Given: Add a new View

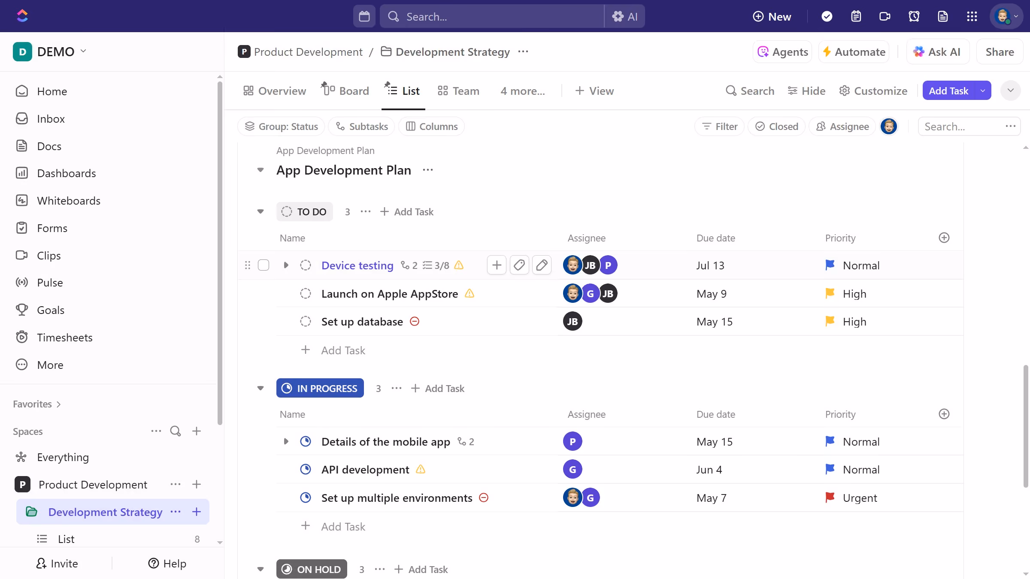Looking at the screenshot, I should coord(594,91).
